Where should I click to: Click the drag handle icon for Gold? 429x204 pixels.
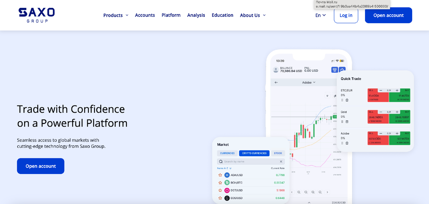click(x=342, y=122)
